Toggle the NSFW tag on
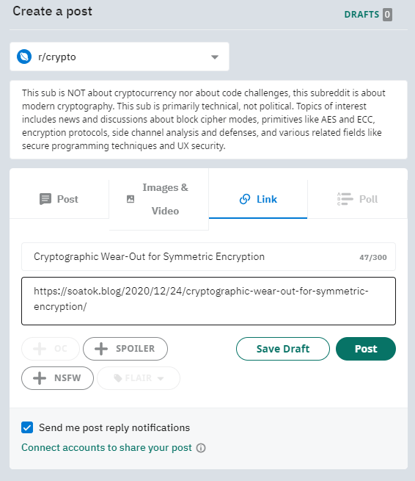The width and height of the screenshot is (415, 481). point(58,378)
